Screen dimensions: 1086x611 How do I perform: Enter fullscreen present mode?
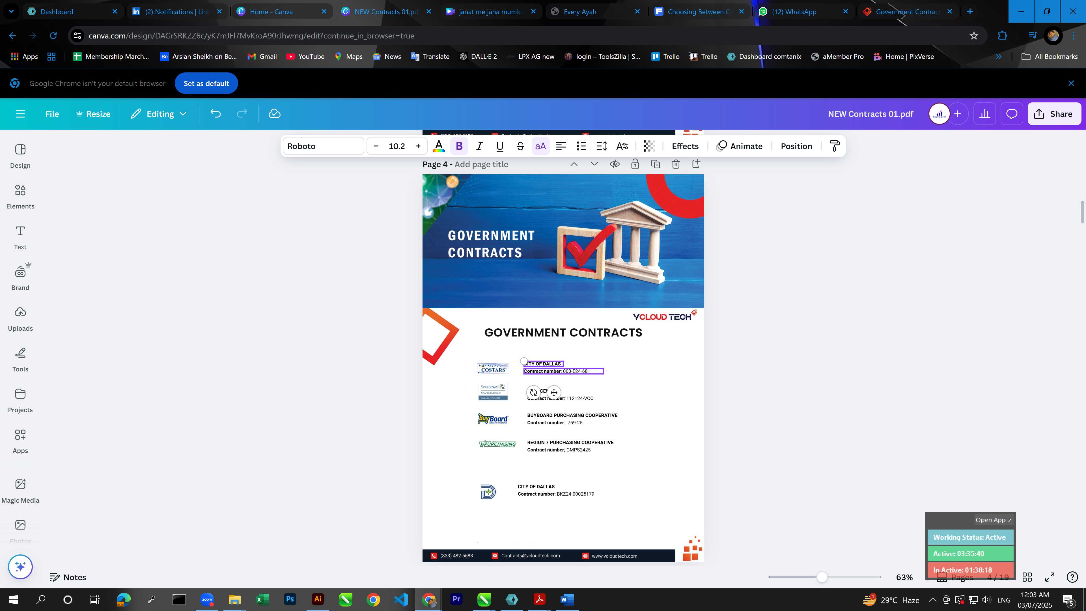point(1050,577)
